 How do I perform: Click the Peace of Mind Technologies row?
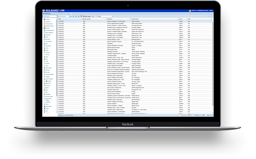[x=135, y=72]
